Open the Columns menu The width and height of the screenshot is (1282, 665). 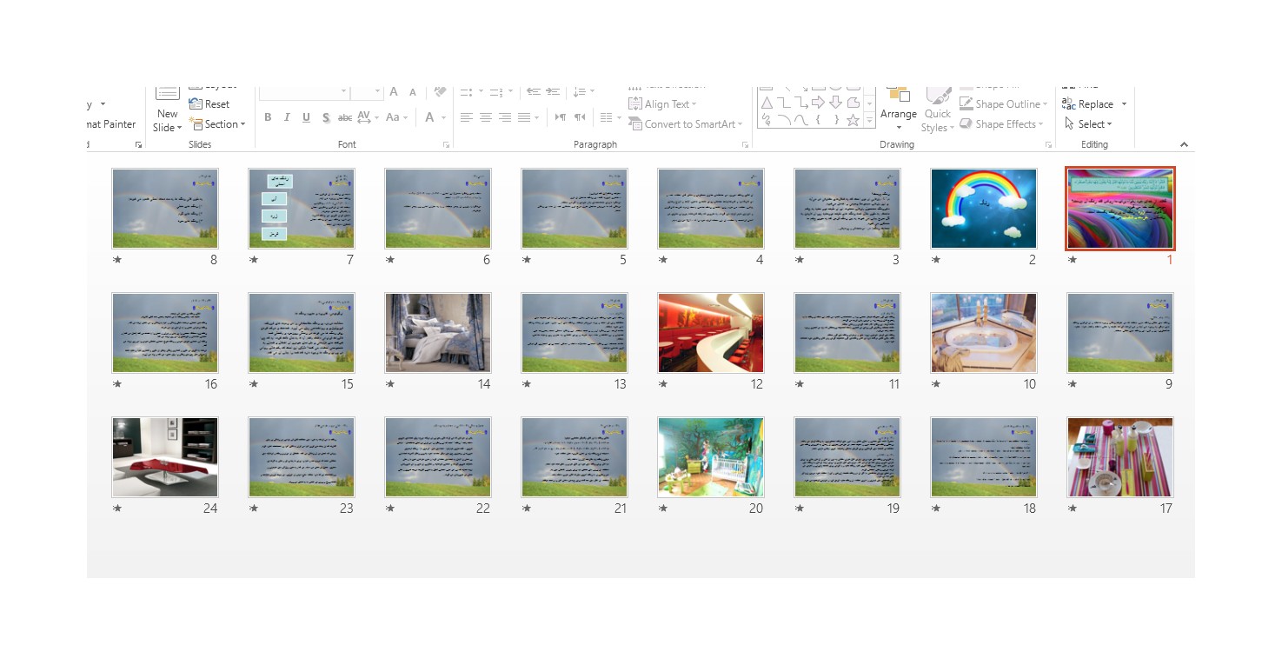coord(610,117)
